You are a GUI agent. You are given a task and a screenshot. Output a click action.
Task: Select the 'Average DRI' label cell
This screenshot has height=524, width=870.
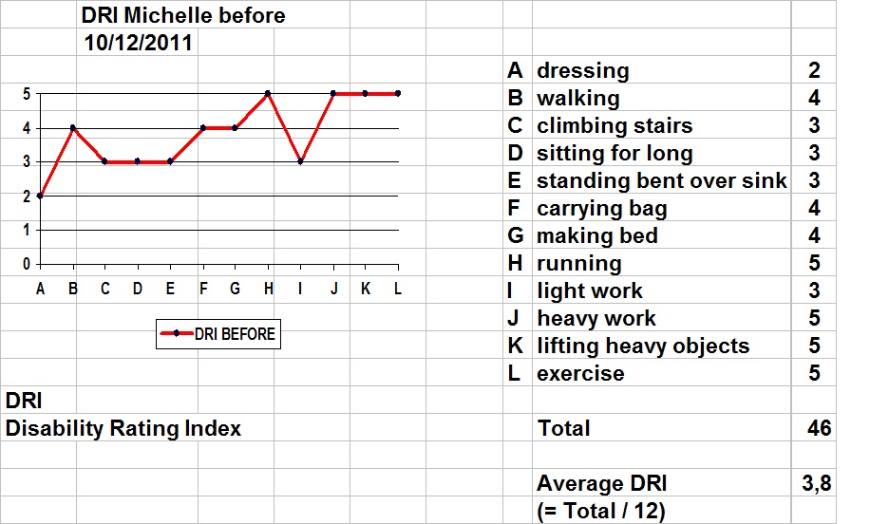click(x=661, y=483)
